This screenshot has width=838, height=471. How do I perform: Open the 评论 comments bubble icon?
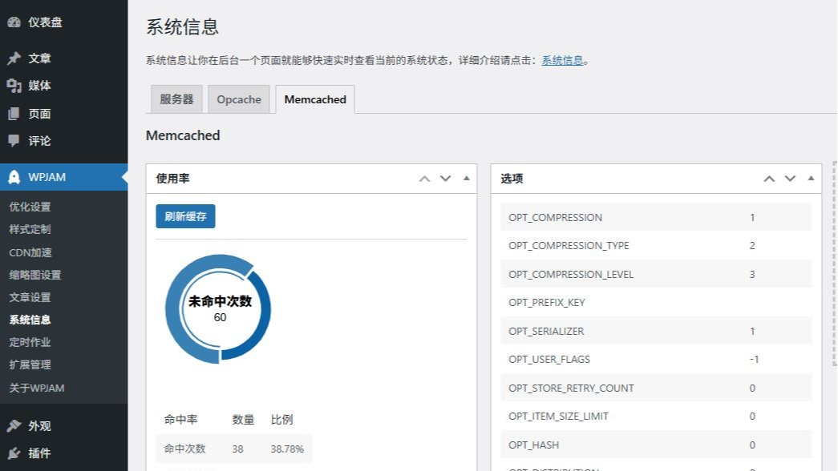coord(13,142)
